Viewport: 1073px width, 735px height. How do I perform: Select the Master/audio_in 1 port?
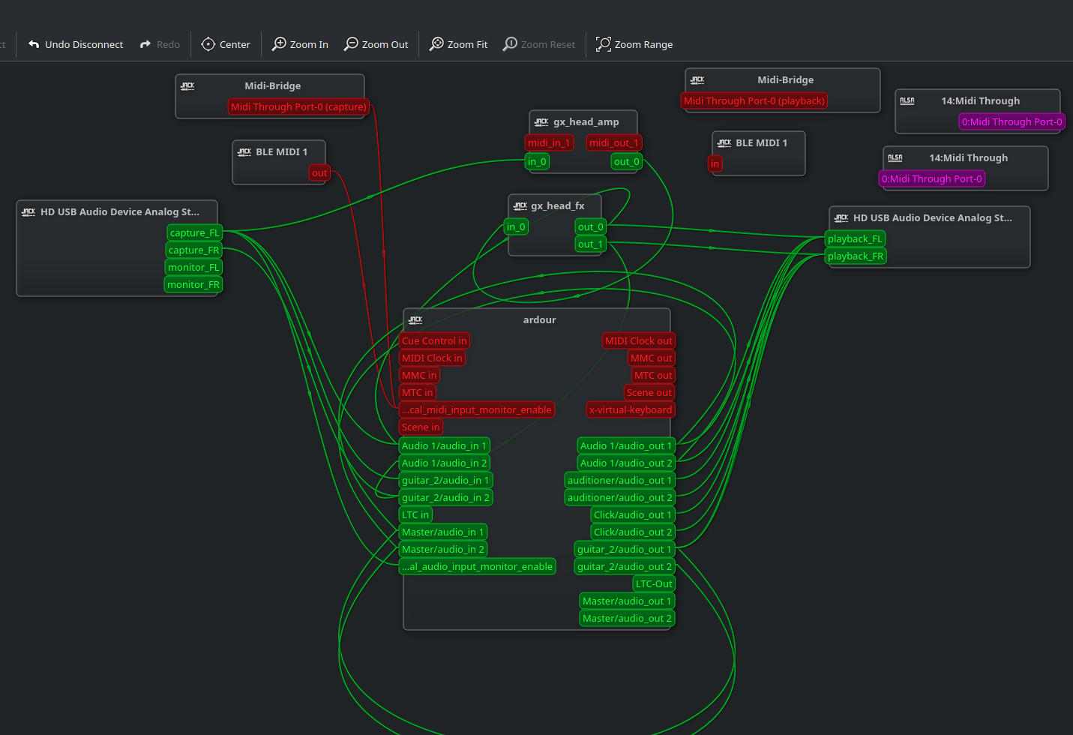(x=443, y=532)
